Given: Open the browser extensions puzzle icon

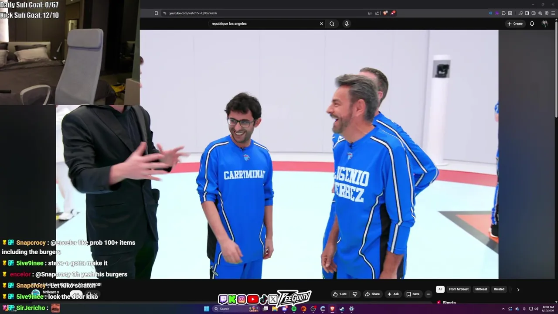Looking at the screenshot, I should click(x=504, y=13).
